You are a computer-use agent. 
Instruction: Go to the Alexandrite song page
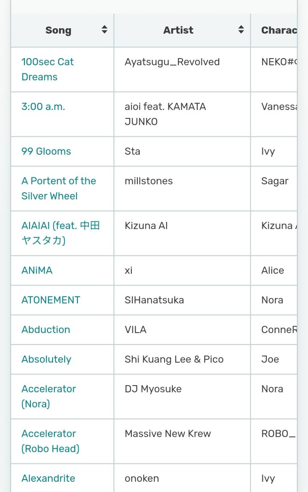(48, 478)
